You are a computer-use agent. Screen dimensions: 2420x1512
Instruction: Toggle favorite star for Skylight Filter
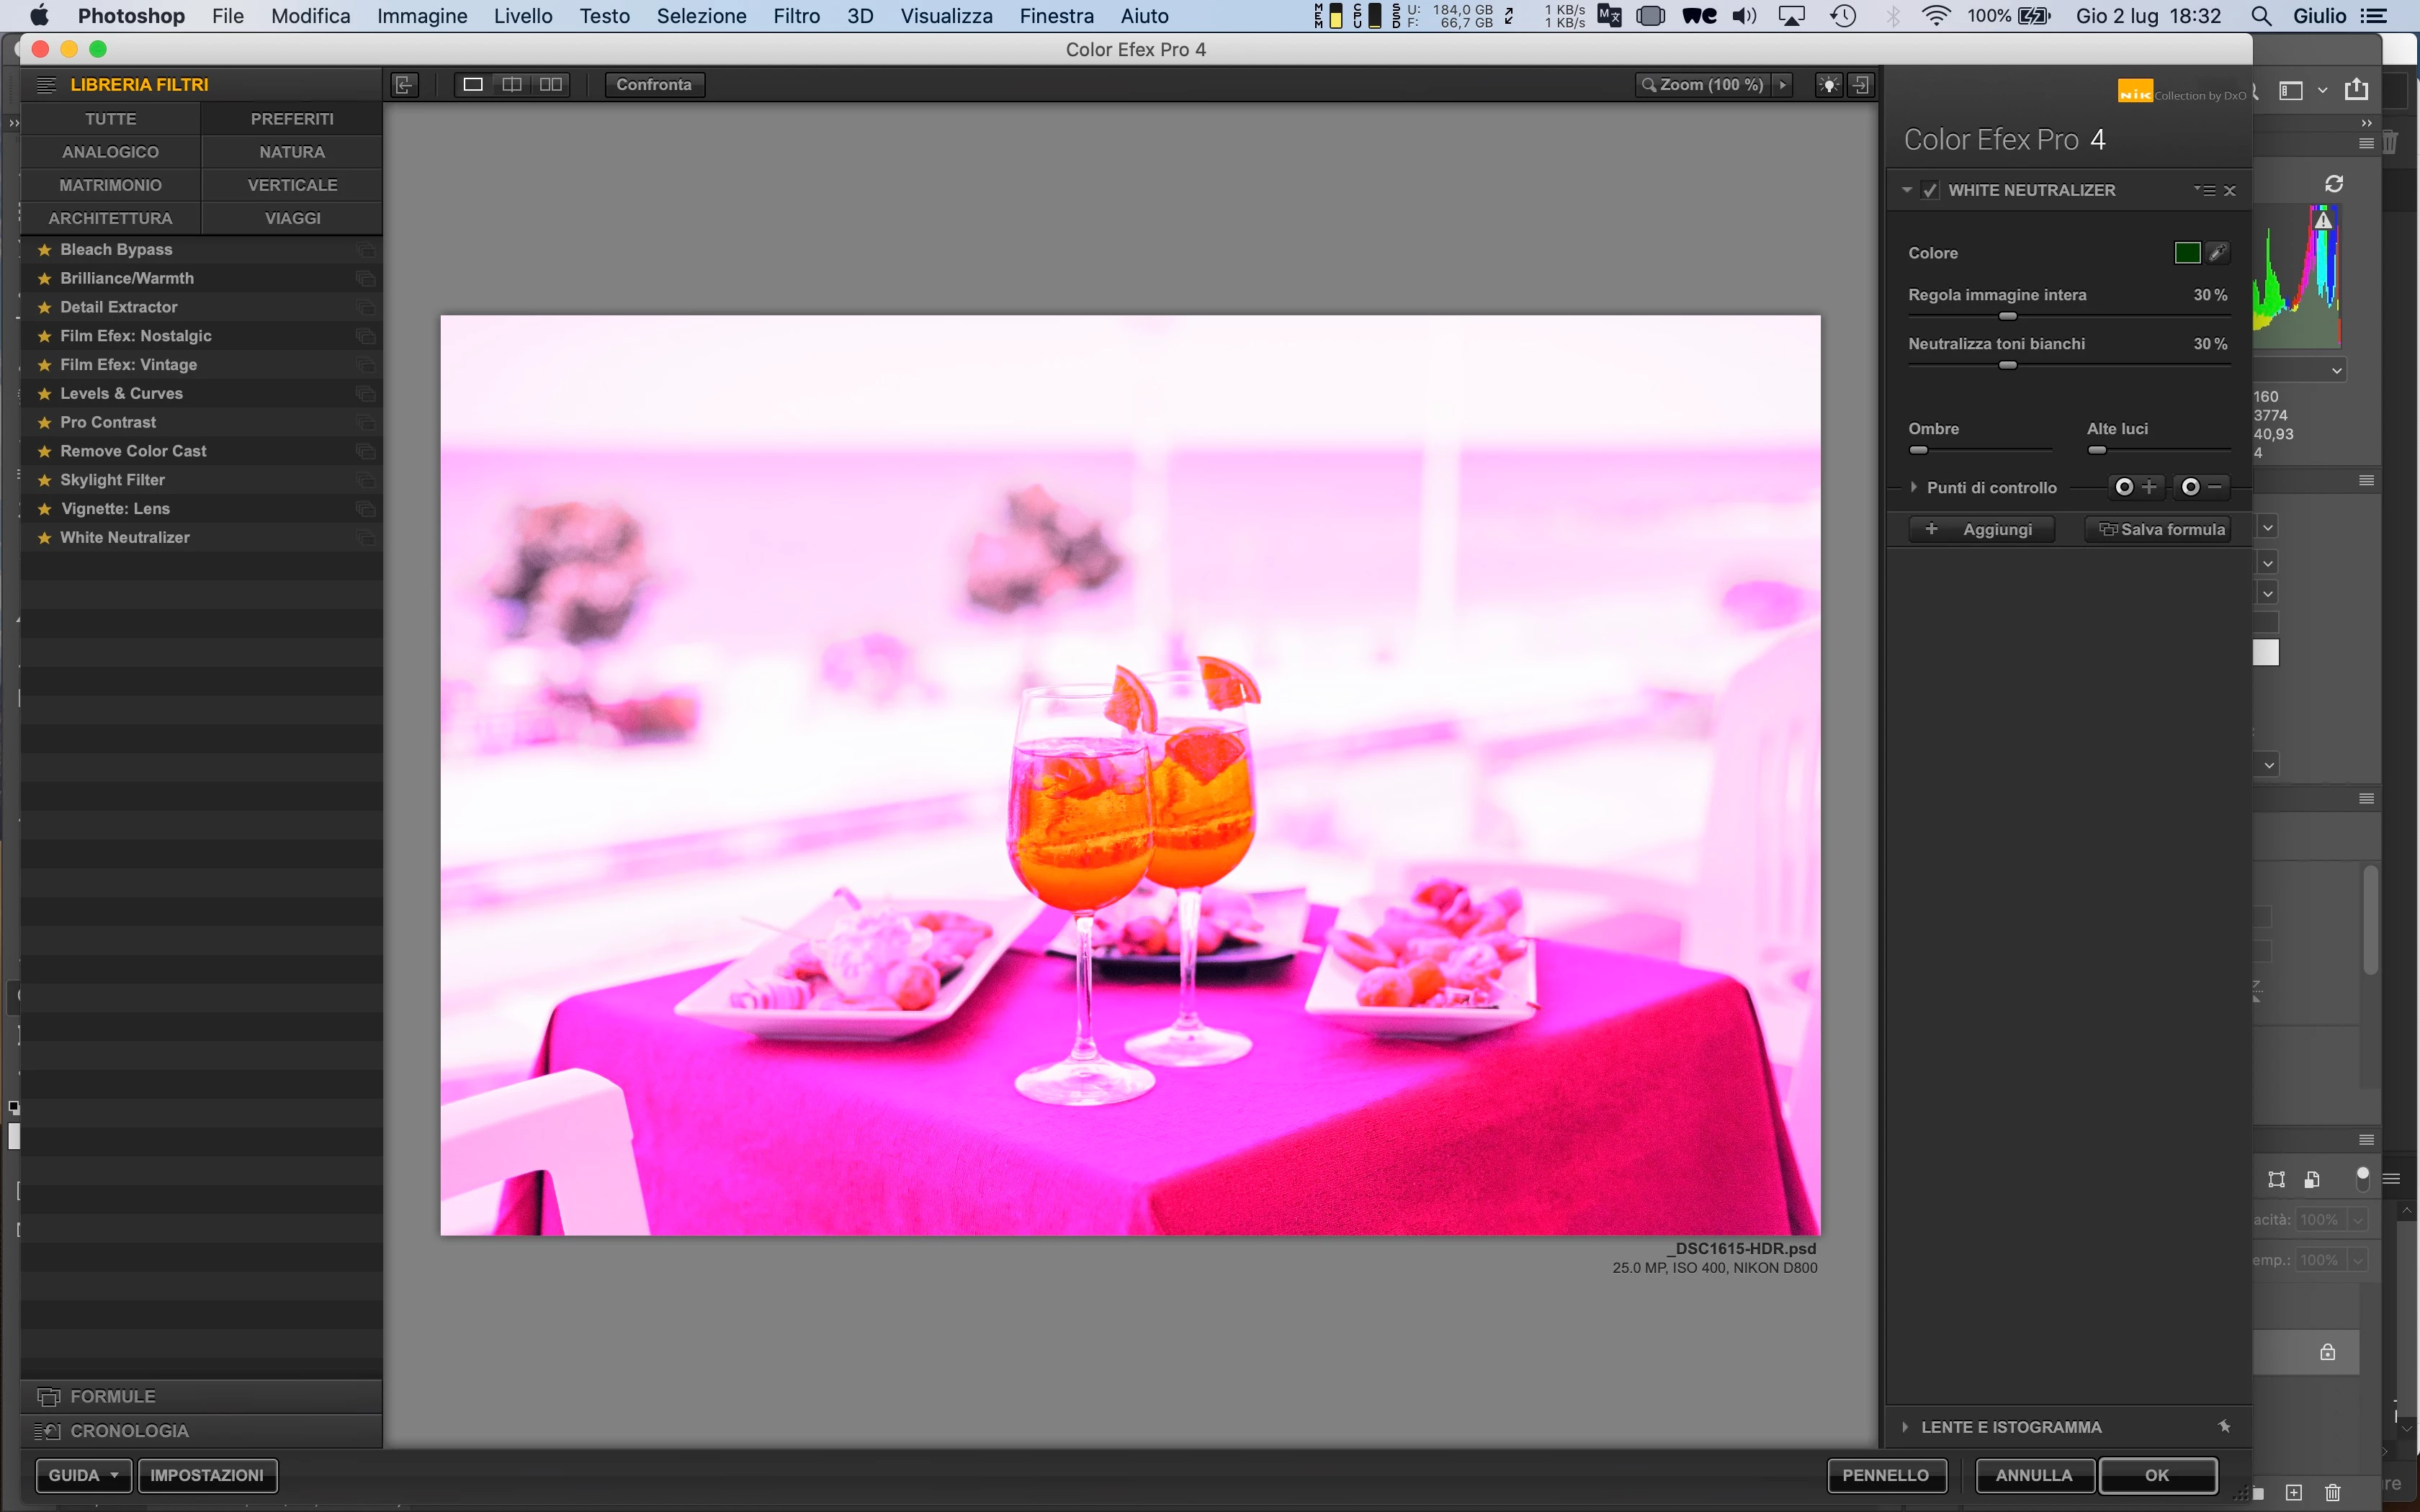pos(44,481)
